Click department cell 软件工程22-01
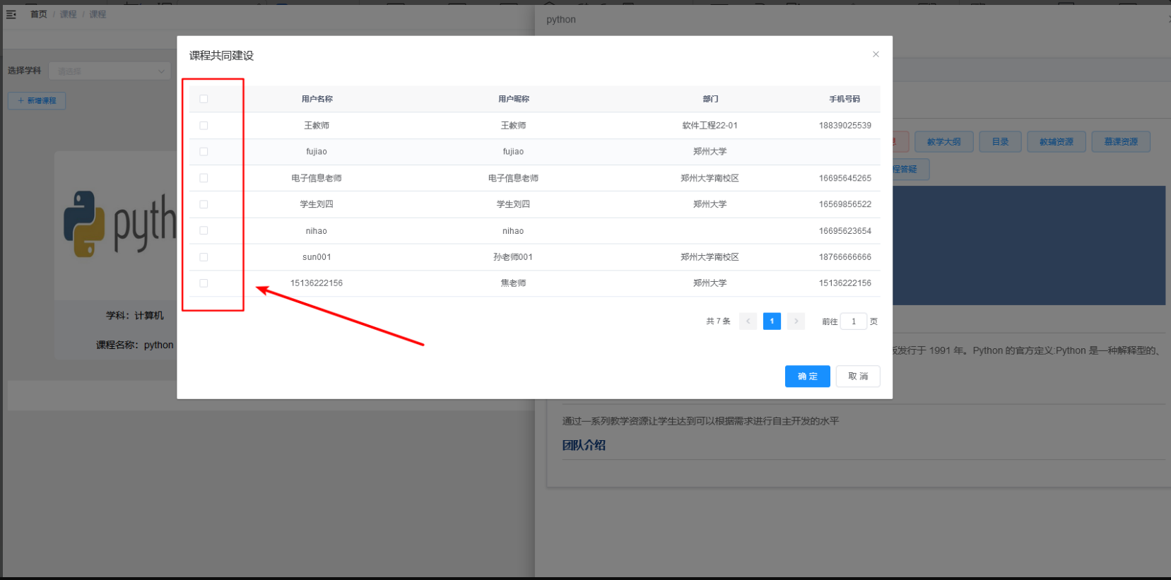The width and height of the screenshot is (1171, 580). click(710, 126)
